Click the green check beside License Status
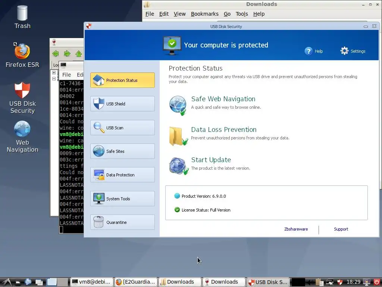 pyautogui.click(x=177, y=210)
